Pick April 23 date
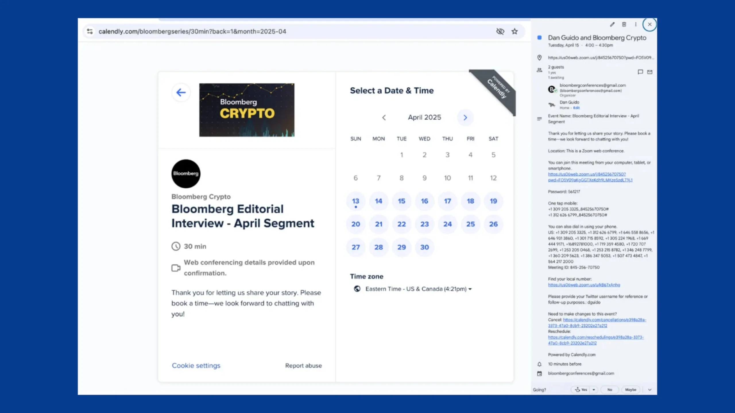The image size is (735, 413). click(424, 224)
